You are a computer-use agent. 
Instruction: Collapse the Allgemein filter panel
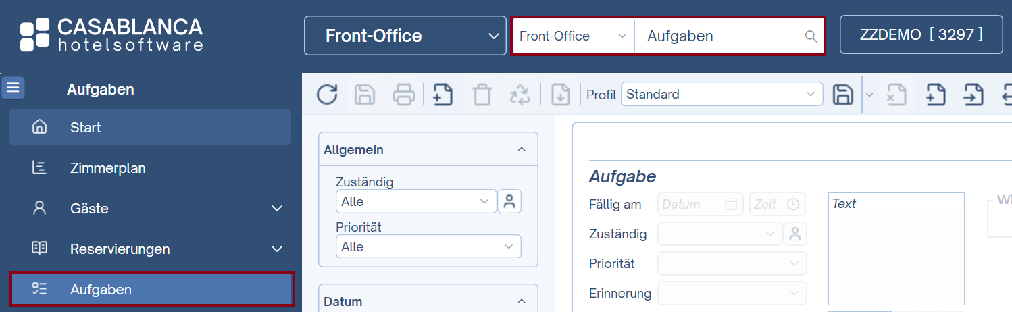tap(521, 149)
